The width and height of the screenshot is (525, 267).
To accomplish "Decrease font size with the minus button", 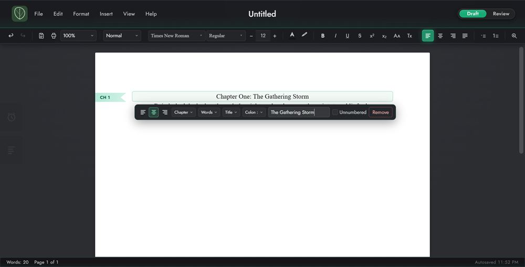I will pos(251,36).
